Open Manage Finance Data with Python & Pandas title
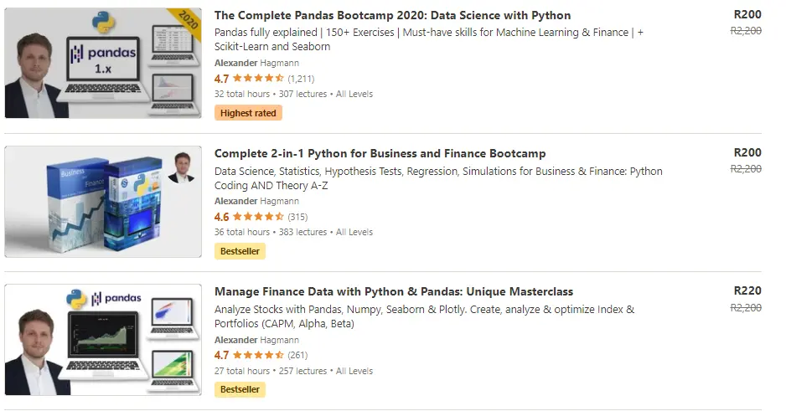Screen dimensions: 786x411 394,291
